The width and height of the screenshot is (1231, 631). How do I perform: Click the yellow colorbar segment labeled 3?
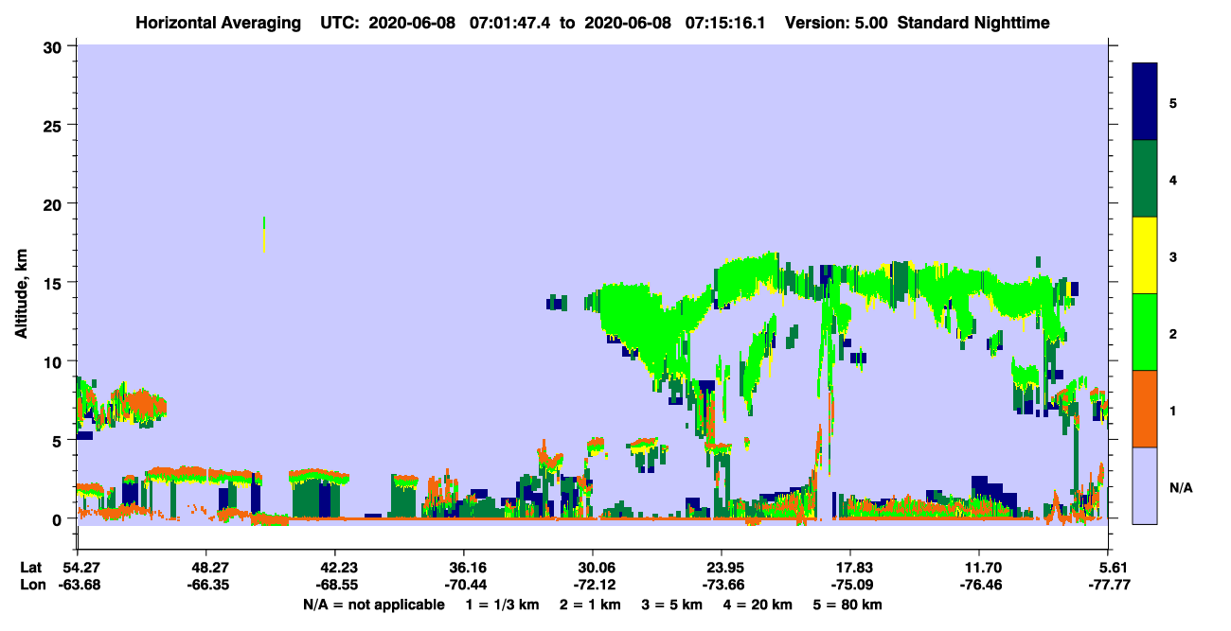coord(1145,255)
